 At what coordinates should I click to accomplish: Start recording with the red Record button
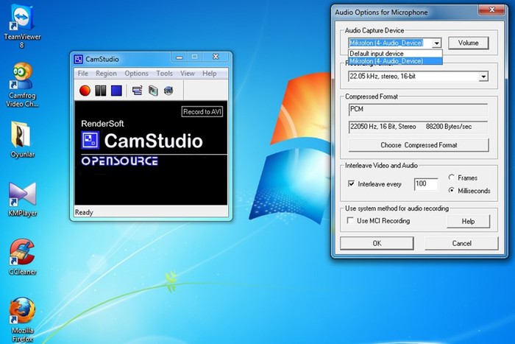click(x=85, y=91)
